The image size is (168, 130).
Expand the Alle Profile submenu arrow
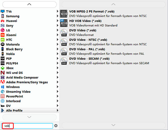(x=57, y=110)
